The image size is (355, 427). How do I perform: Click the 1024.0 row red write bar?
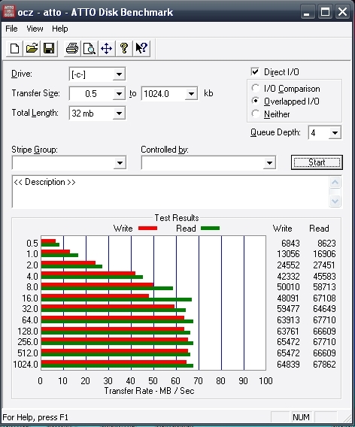pyautogui.click(x=114, y=362)
